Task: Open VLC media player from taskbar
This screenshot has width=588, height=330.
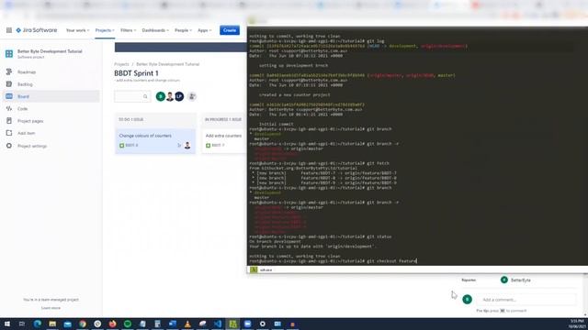Action: 187,324
